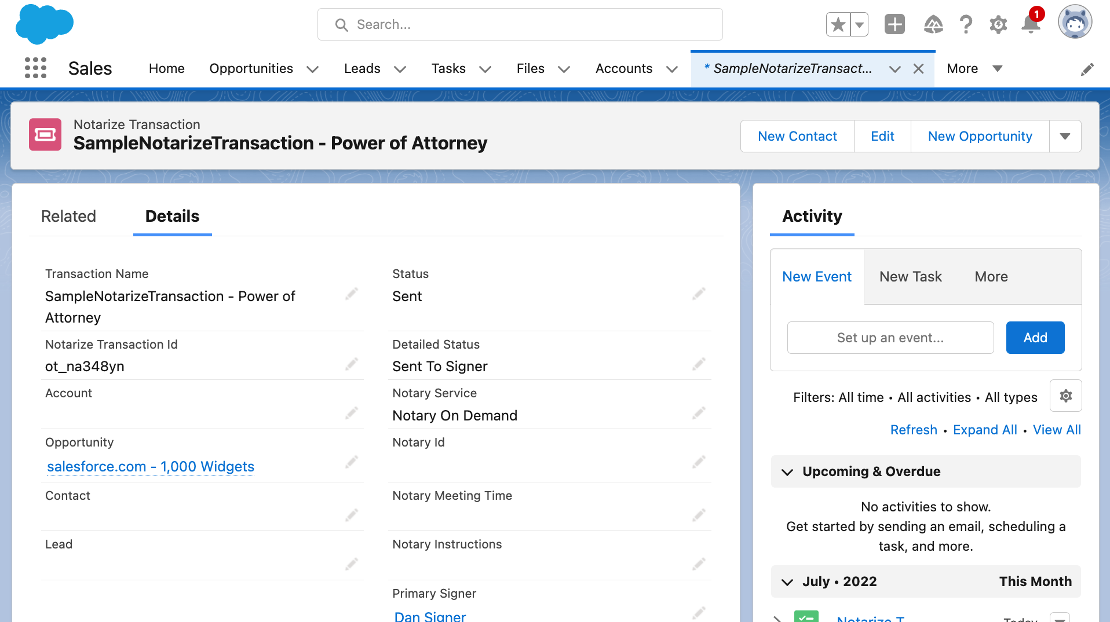Switch to the New Task tab
1110x622 pixels.
[x=910, y=276]
